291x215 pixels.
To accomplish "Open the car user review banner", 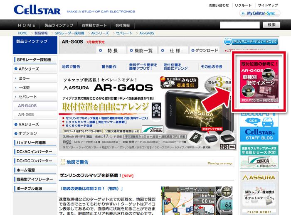I will point(251,42).
